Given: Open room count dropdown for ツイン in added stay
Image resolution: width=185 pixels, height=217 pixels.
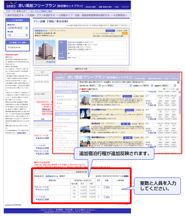Looking at the screenshot, I should coord(106,197).
